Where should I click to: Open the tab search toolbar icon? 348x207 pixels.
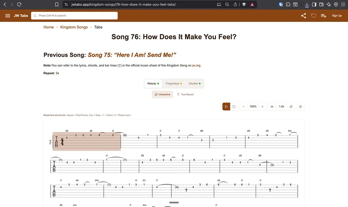295,5
